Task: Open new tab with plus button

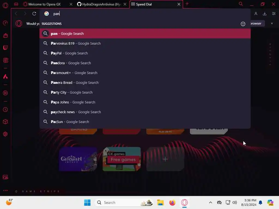Action: click(187, 4)
